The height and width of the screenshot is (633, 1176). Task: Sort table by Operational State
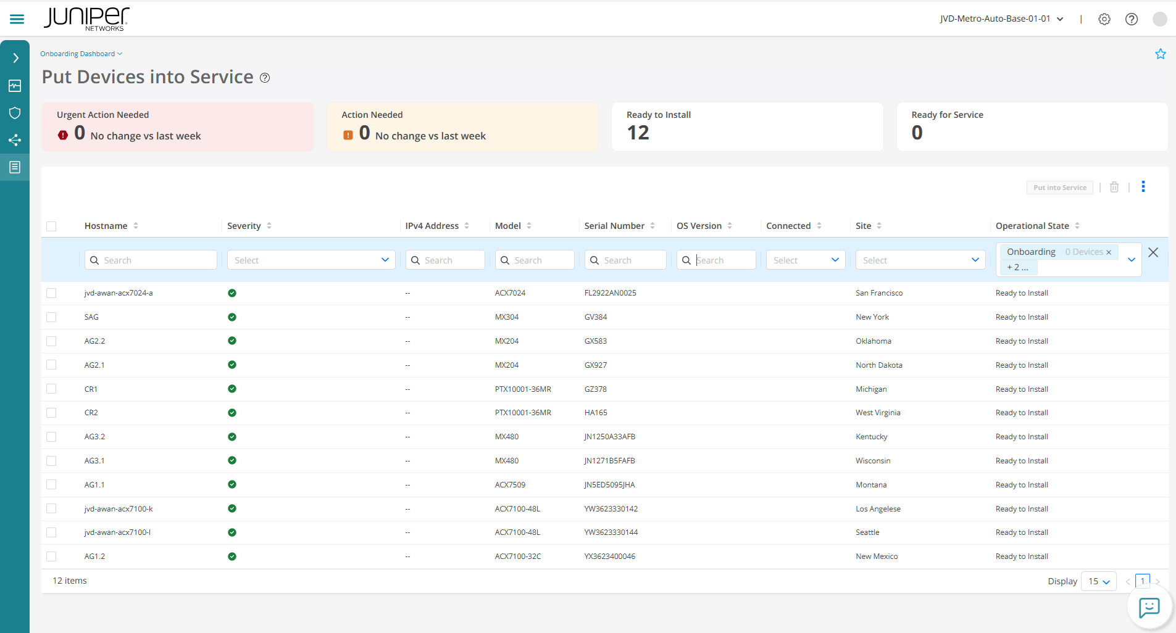pyautogui.click(x=1077, y=226)
